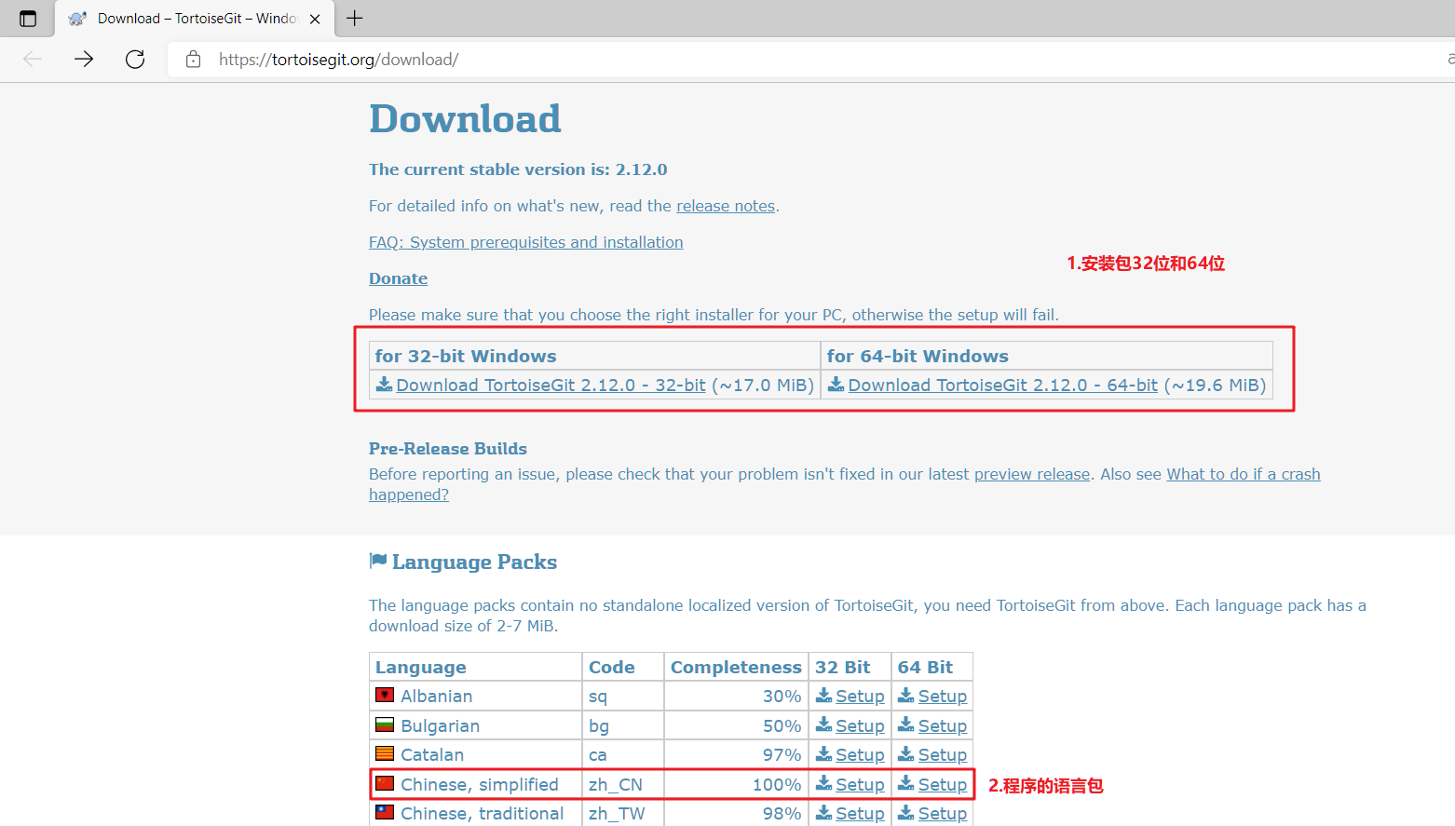This screenshot has width=1455, height=826.
Task: Click the 64-bit download arrow icon
Action: pos(836,384)
